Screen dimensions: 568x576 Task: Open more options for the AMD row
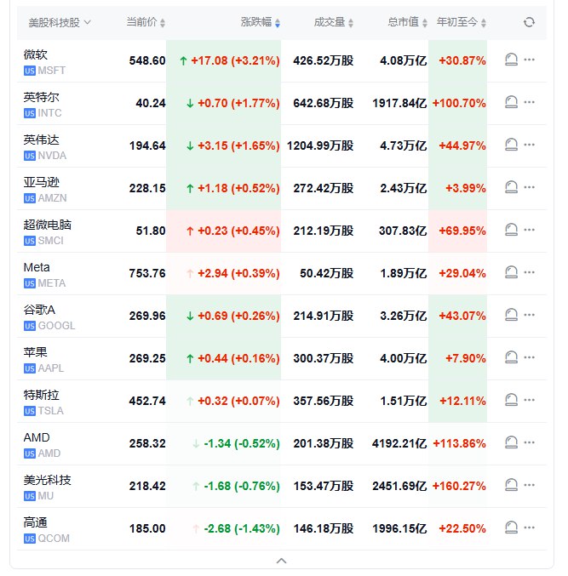coord(529,442)
